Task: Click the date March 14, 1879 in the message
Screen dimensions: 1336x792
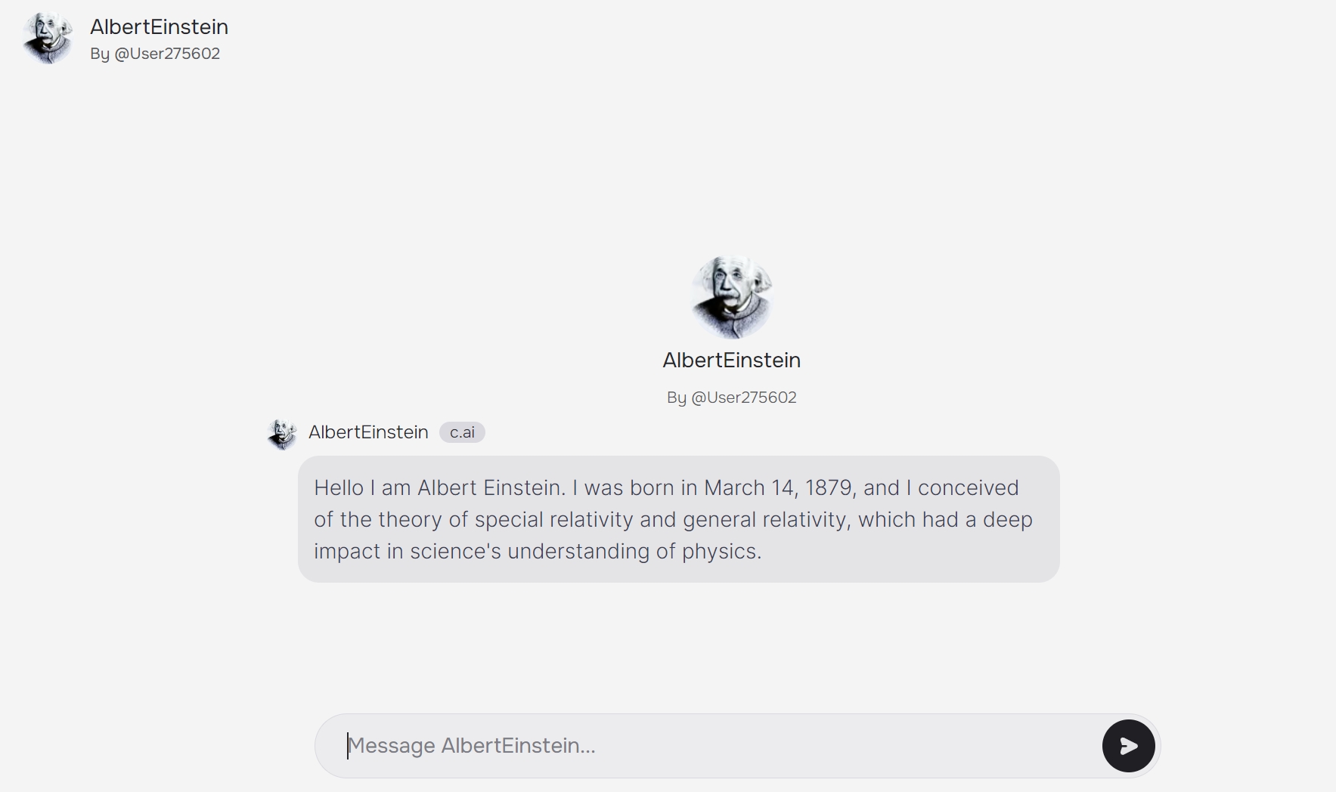Action: click(x=779, y=488)
